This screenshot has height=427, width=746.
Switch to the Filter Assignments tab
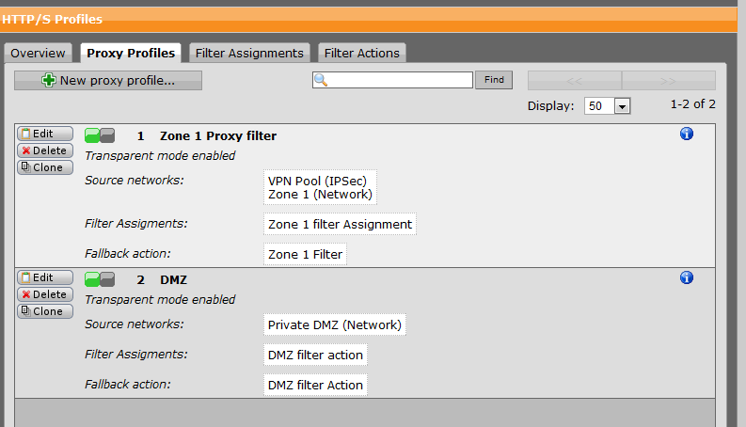click(249, 54)
